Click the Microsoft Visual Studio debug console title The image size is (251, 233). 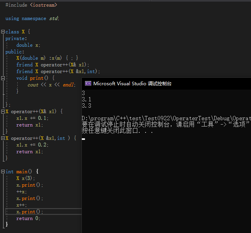(x=132, y=83)
